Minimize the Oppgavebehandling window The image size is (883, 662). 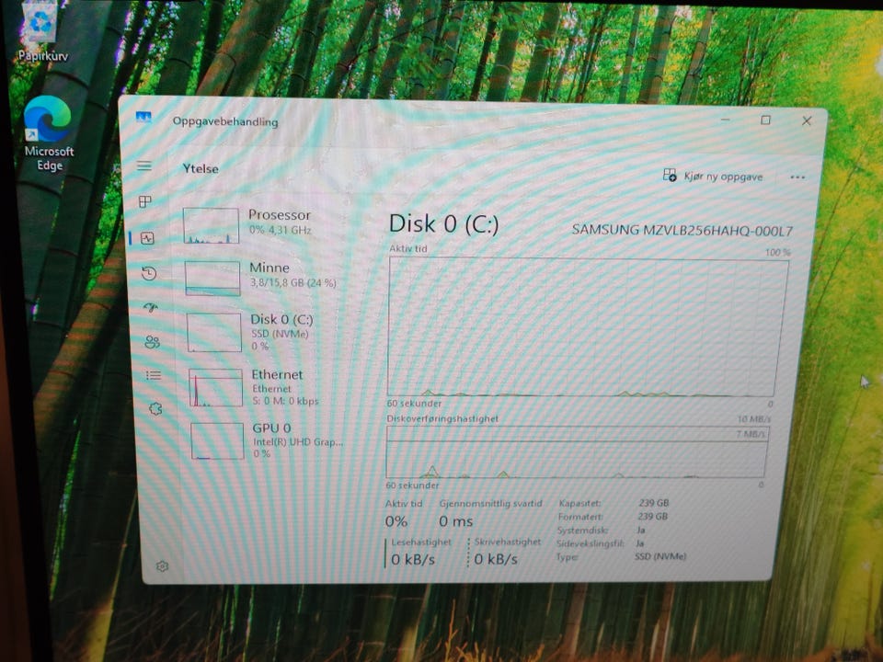point(726,120)
